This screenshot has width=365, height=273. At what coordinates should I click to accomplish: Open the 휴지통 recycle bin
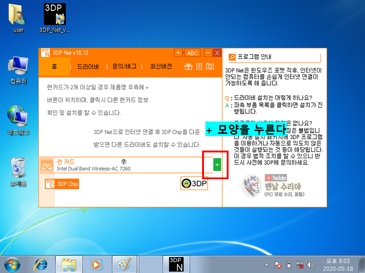pyautogui.click(x=18, y=172)
